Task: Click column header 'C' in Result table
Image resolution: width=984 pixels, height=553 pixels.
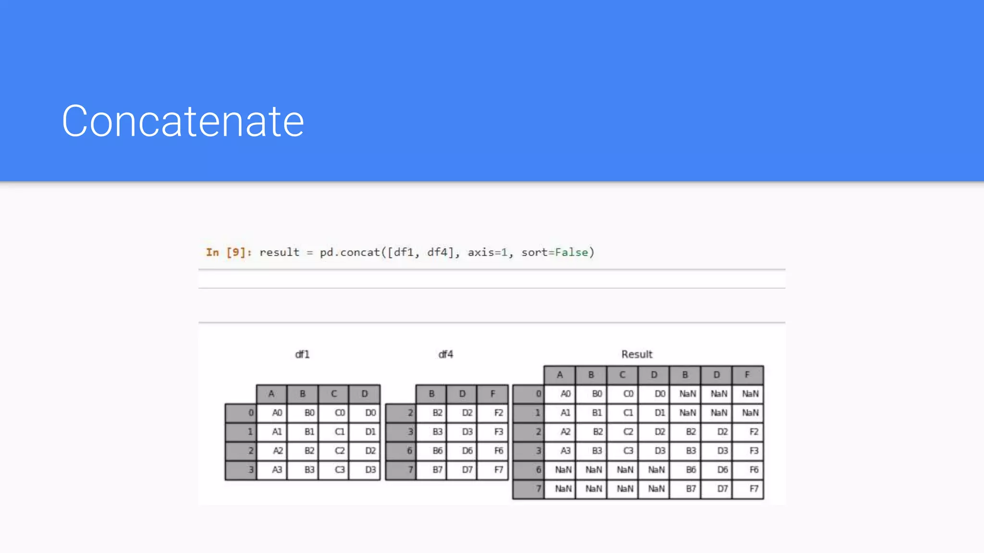Action: [x=623, y=375]
